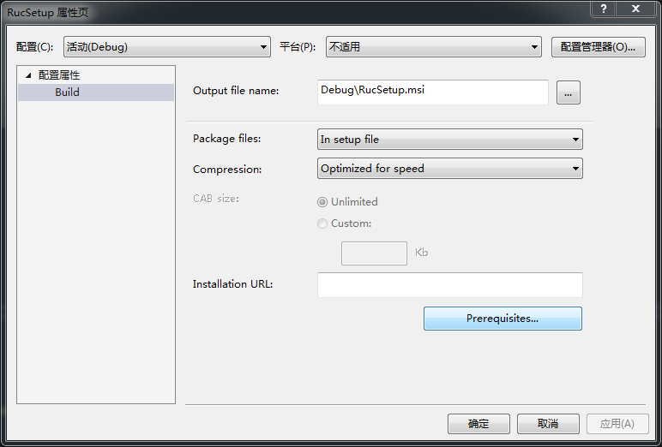Click the browse ellipsis button
This screenshot has height=447, width=662.
569,92
